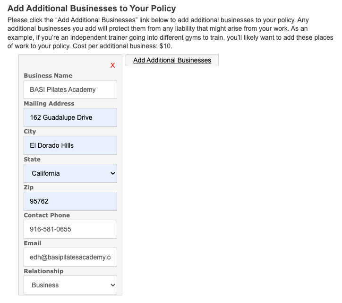Select the heading Add Additional Businesses to Your Policy
Screen dimensions: 342x303
point(92,9)
